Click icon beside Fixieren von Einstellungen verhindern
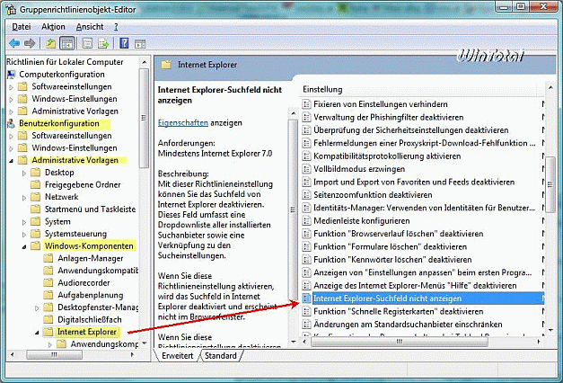This screenshot has height=383, width=563. (x=306, y=104)
